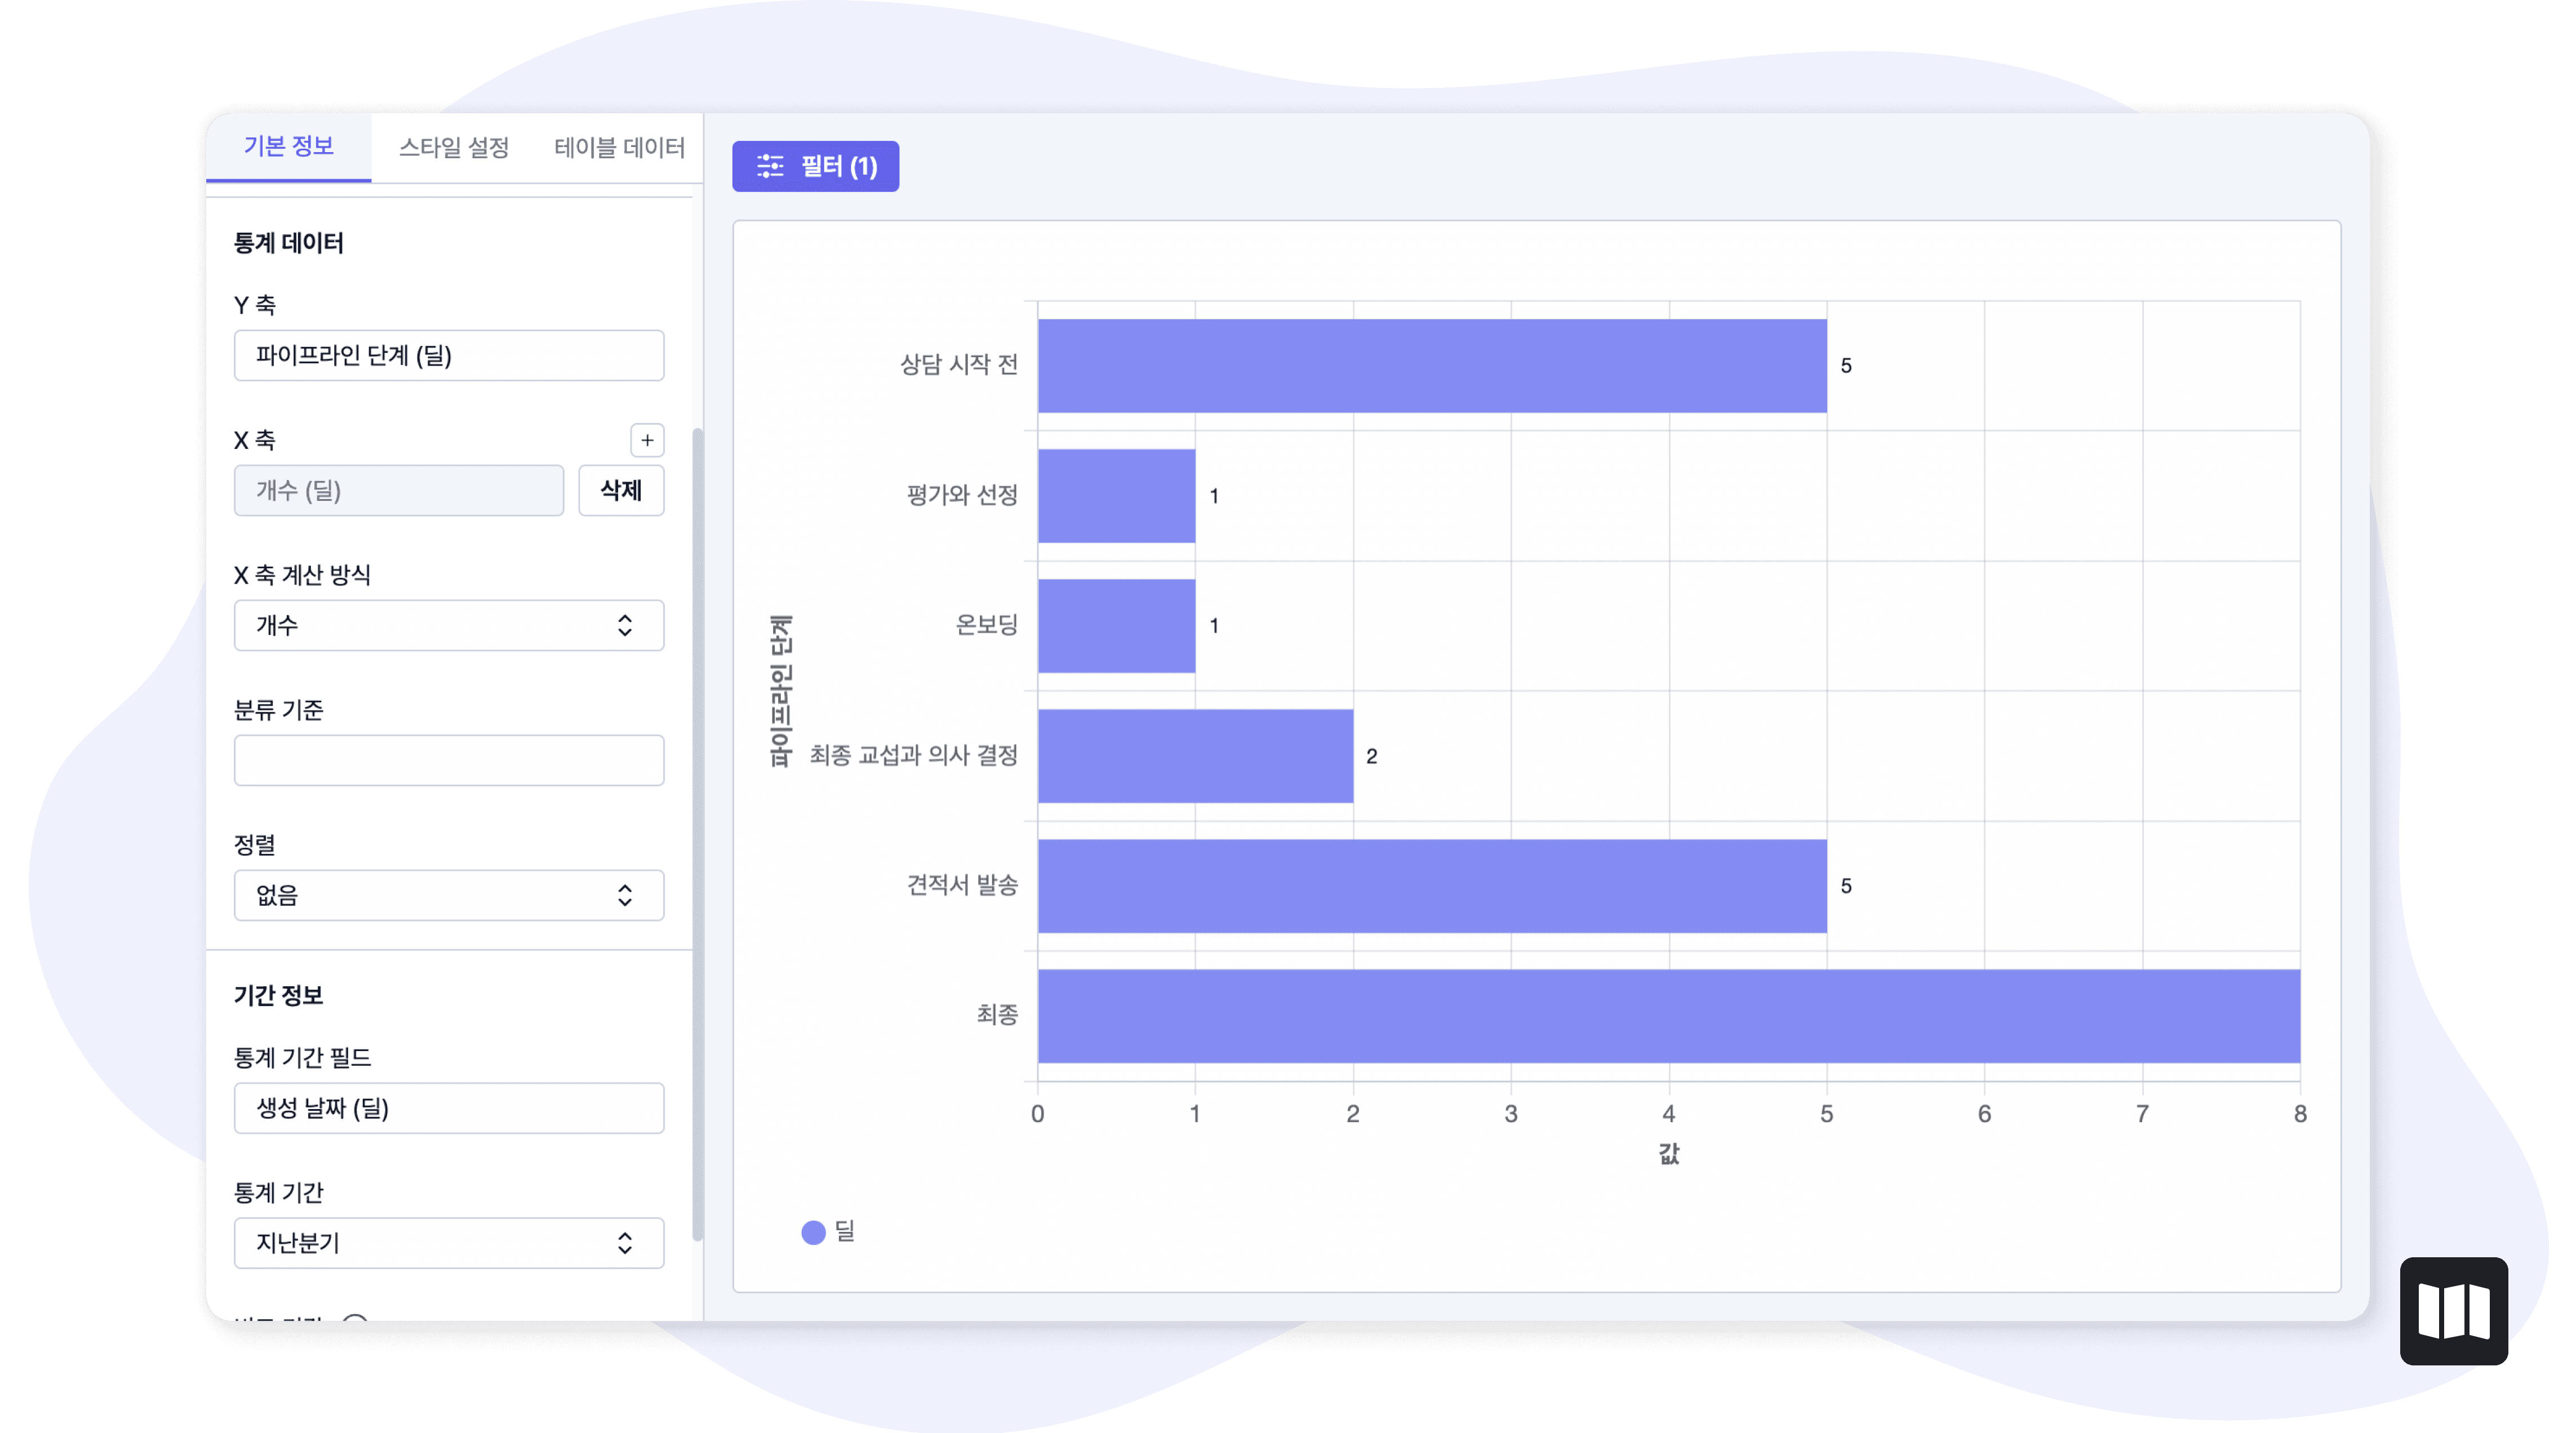Click the 파이프라인 단계 y-axis title
2576x1433 pixels.
point(781,691)
